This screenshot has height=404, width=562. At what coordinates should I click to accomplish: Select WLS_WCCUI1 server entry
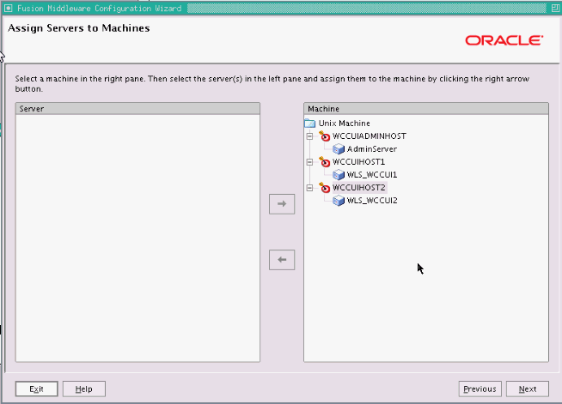(x=372, y=175)
